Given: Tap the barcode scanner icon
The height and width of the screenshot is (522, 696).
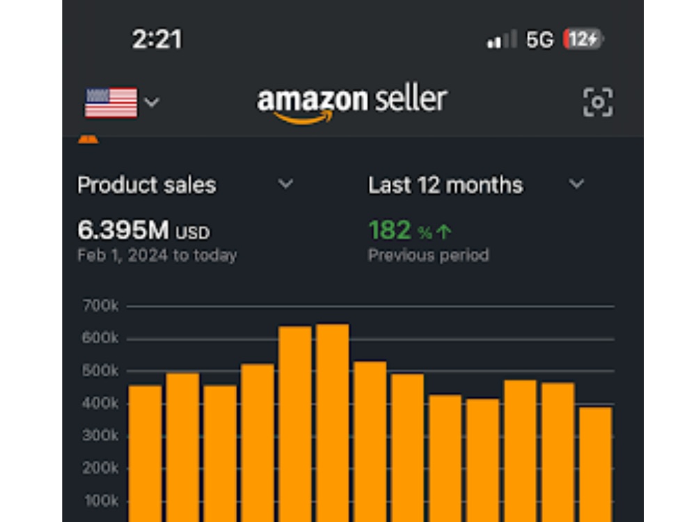Looking at the screenshot, I should [x=598, y=102].
